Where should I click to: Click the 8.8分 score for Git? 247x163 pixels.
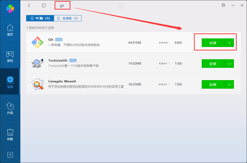pos(178,43)
